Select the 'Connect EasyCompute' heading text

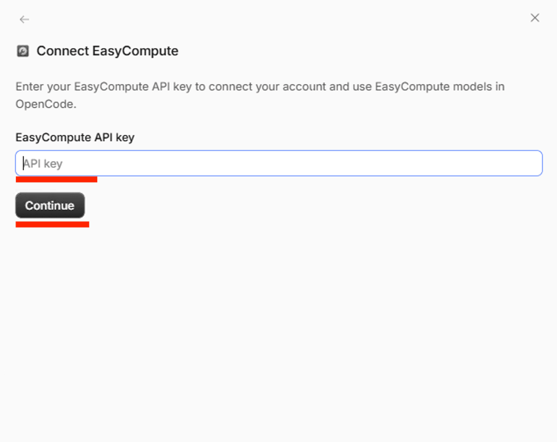coord(107,51)
